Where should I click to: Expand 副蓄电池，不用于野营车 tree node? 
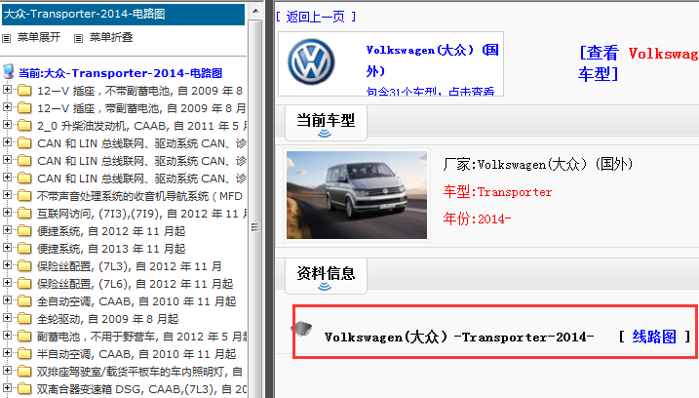coord(7,336)
